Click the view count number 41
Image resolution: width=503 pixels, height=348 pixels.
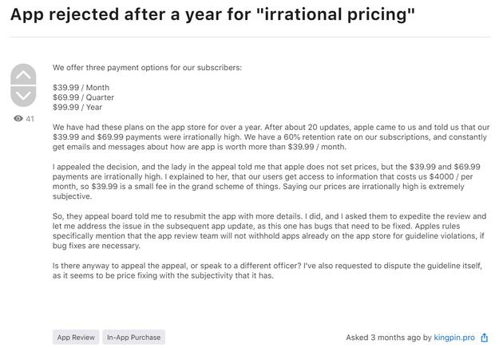[30, 119]
